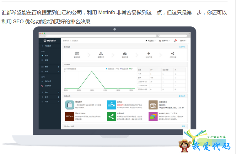Expand the 设置 sidebar section
This screenshot has height=154, width=236.
coord(50,102)
